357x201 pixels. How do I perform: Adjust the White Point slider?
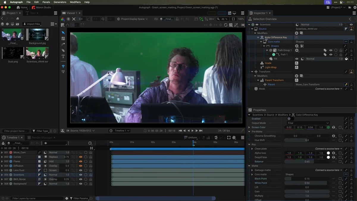point(307,183)
